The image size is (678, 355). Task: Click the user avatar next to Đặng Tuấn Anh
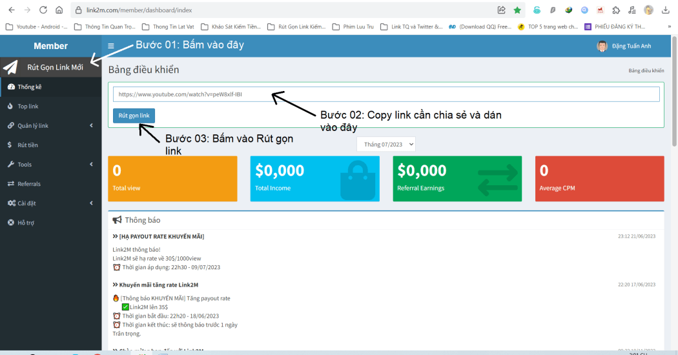[x=602, y=46]
